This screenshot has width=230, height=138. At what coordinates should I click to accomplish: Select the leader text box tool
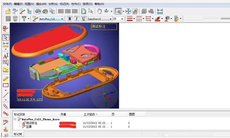pos(5,63)
